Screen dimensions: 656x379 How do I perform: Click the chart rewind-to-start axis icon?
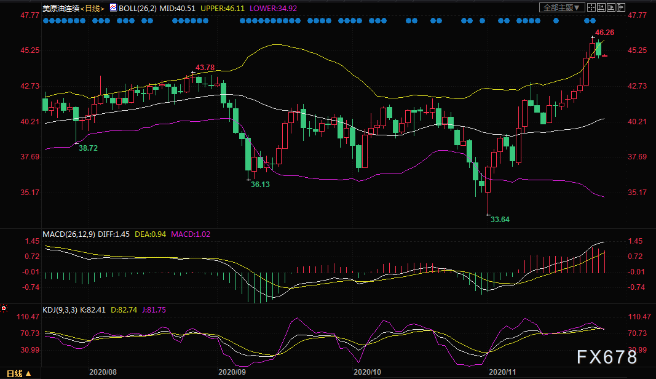pos(601,7)
